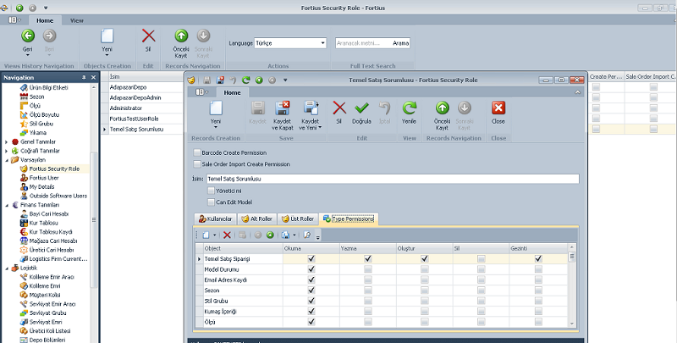Check Yazma for Model Durumu
The width and height of the screenshot is (677, 343).
(x=368, y=269)
